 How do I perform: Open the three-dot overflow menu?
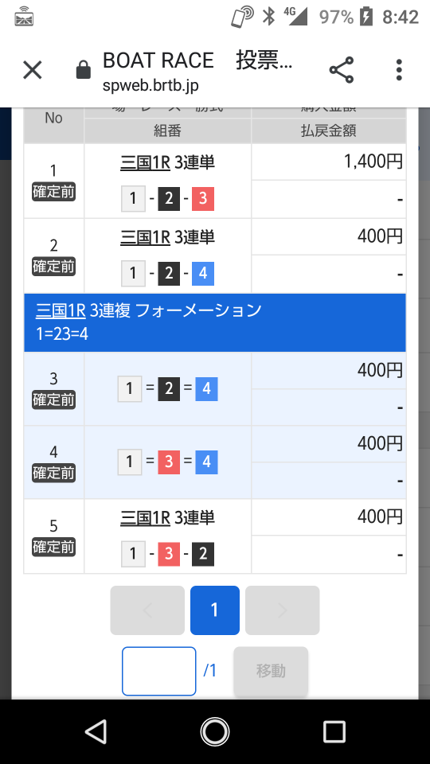coord(399,70)
